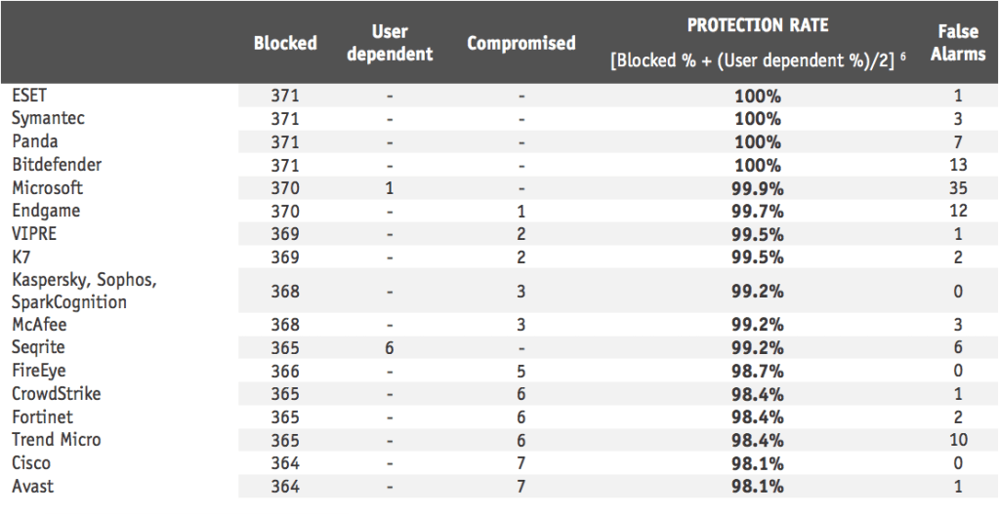Select the Kaspersky, Sophos, SparkCognition row label

pyautogui.click(x=84, y=291)
